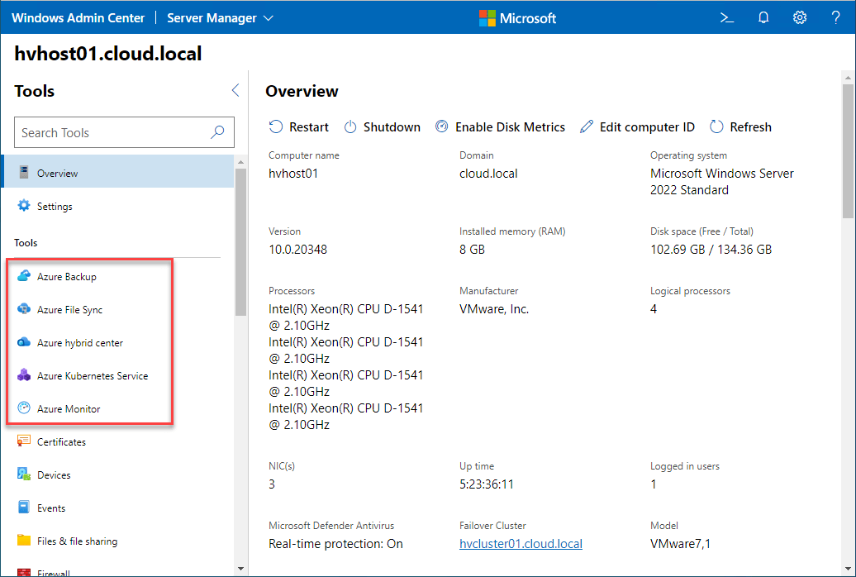Click the Azure File Sync icon
The height and width of the screenshot is (577, 856).
[x=23, y=309]
